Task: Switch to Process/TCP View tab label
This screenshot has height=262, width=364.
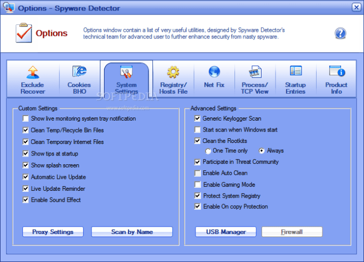Action: point(255,88)
